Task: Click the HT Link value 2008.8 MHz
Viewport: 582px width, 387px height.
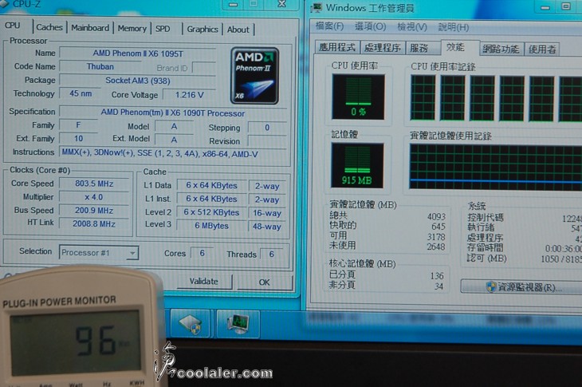Action: 94,224
